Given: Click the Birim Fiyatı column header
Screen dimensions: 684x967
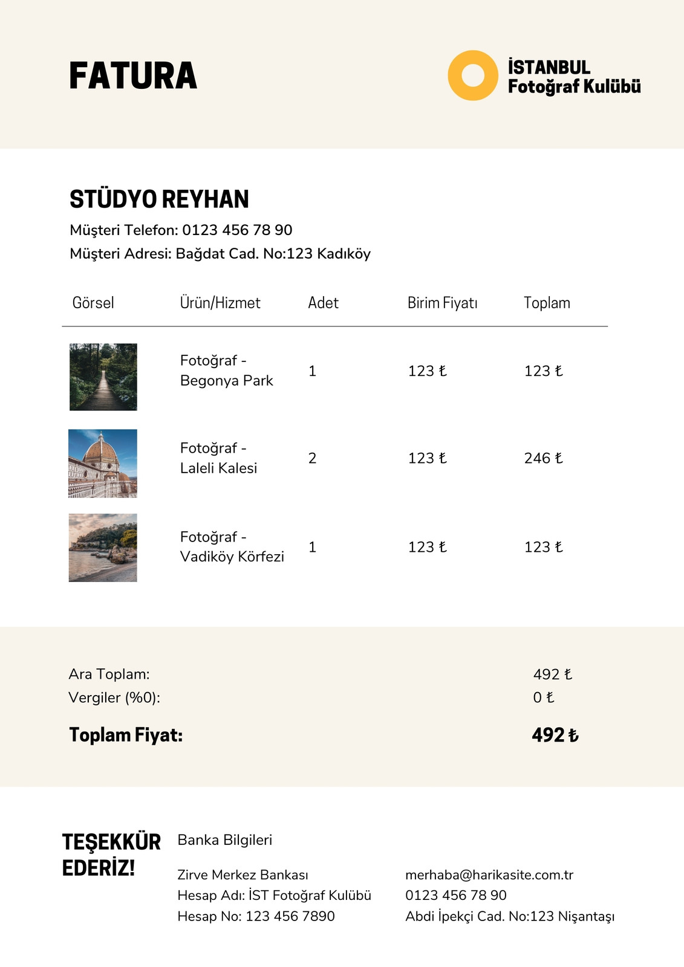Looking at the screenshot, I should pos(443,303).
